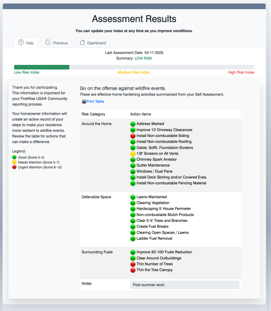
Task: Click the Notes row label
Action: tap(86, 284)
